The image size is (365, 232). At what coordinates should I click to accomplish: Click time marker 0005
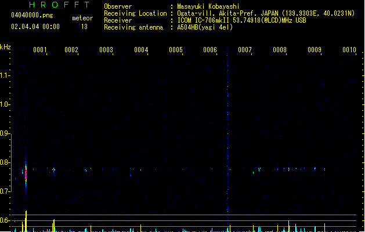pyautogui.click(x=176, y=50)
